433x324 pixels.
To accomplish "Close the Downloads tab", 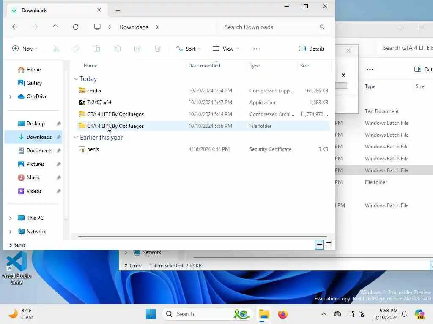I will [x=99, y=10].
